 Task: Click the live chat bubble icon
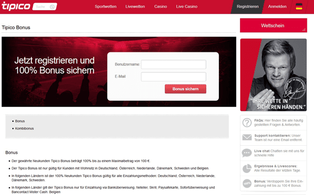click(247, 153)
